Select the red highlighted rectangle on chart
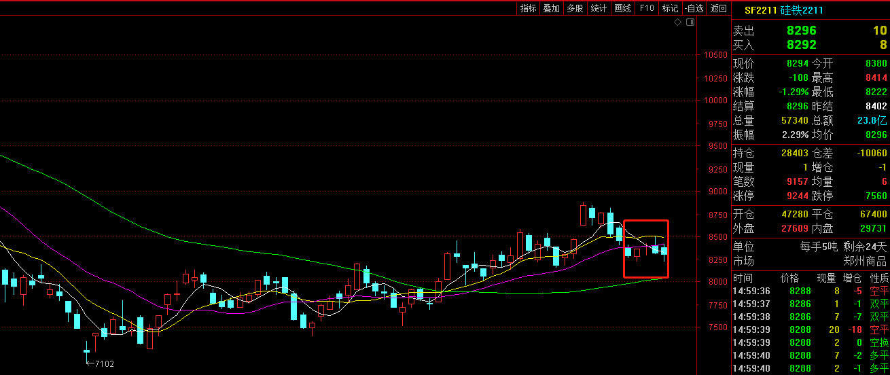Viewport: 890px width, 375px height. coord(645,249)
